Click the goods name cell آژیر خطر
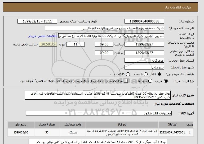Screen dimensions: 204x144 tap(122, 132)
